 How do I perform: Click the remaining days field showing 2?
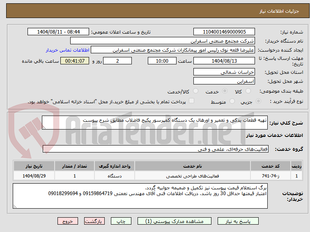coord(117,61)
